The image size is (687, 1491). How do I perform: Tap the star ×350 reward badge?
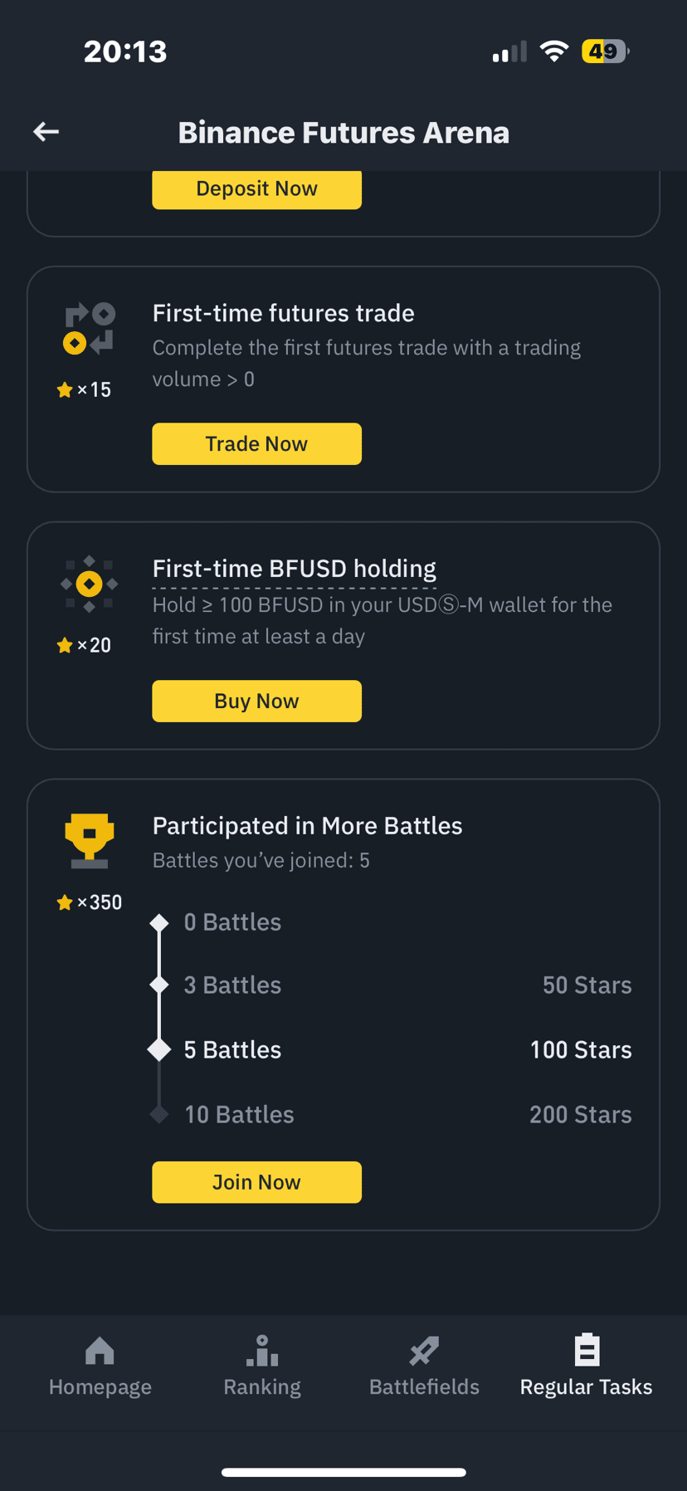(x=89, y=902)
